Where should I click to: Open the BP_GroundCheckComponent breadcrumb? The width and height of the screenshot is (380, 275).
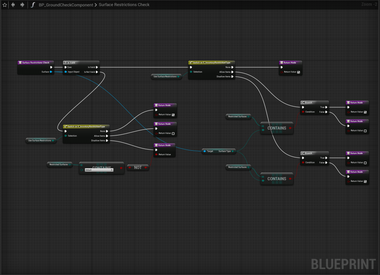click(x=66, y=5)
